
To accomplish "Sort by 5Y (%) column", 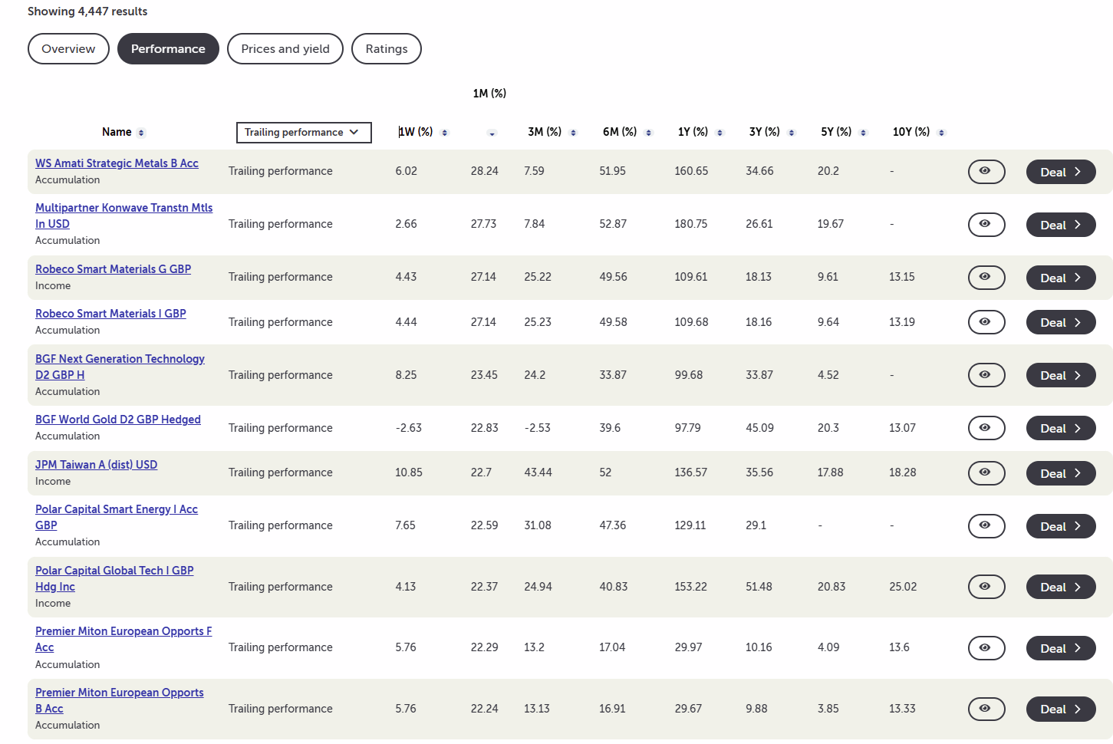I will [863, 133].
